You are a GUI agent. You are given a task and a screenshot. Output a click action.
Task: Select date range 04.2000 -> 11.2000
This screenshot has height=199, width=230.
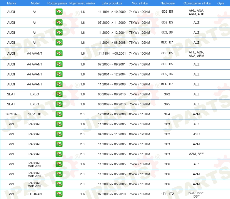point(112,134)
